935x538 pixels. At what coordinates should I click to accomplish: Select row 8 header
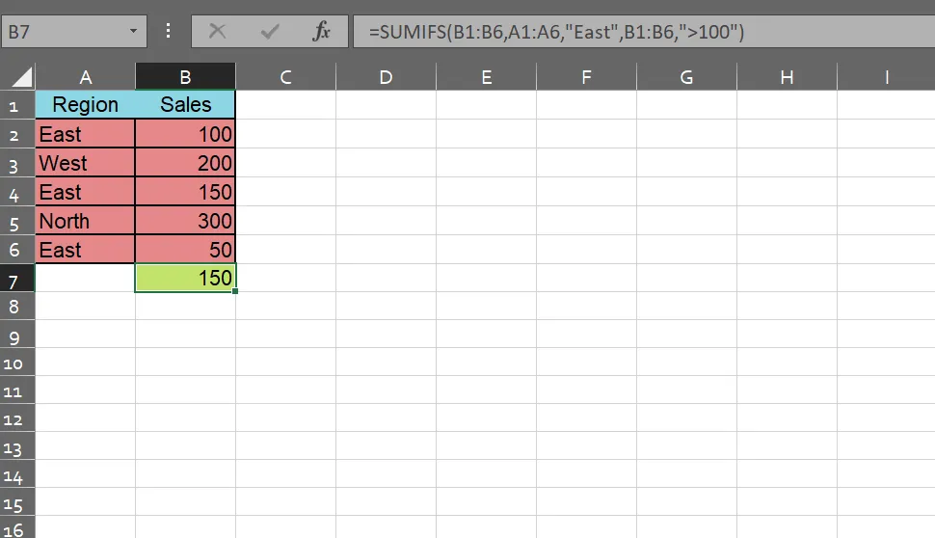coord(17,306)
